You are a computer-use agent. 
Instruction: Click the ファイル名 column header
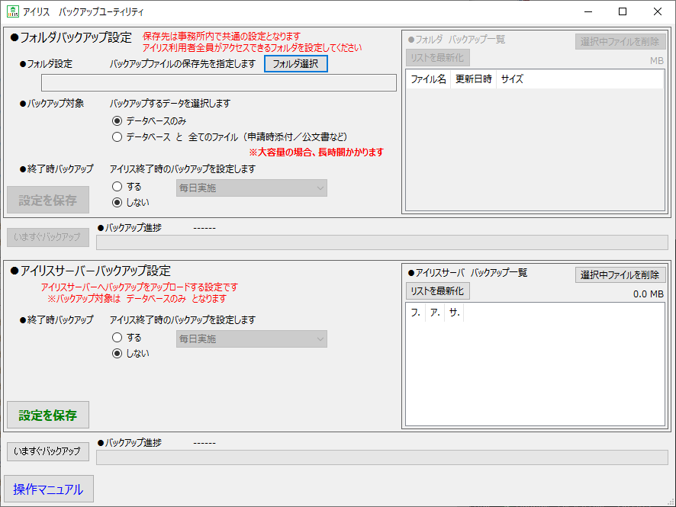[428, 79]
